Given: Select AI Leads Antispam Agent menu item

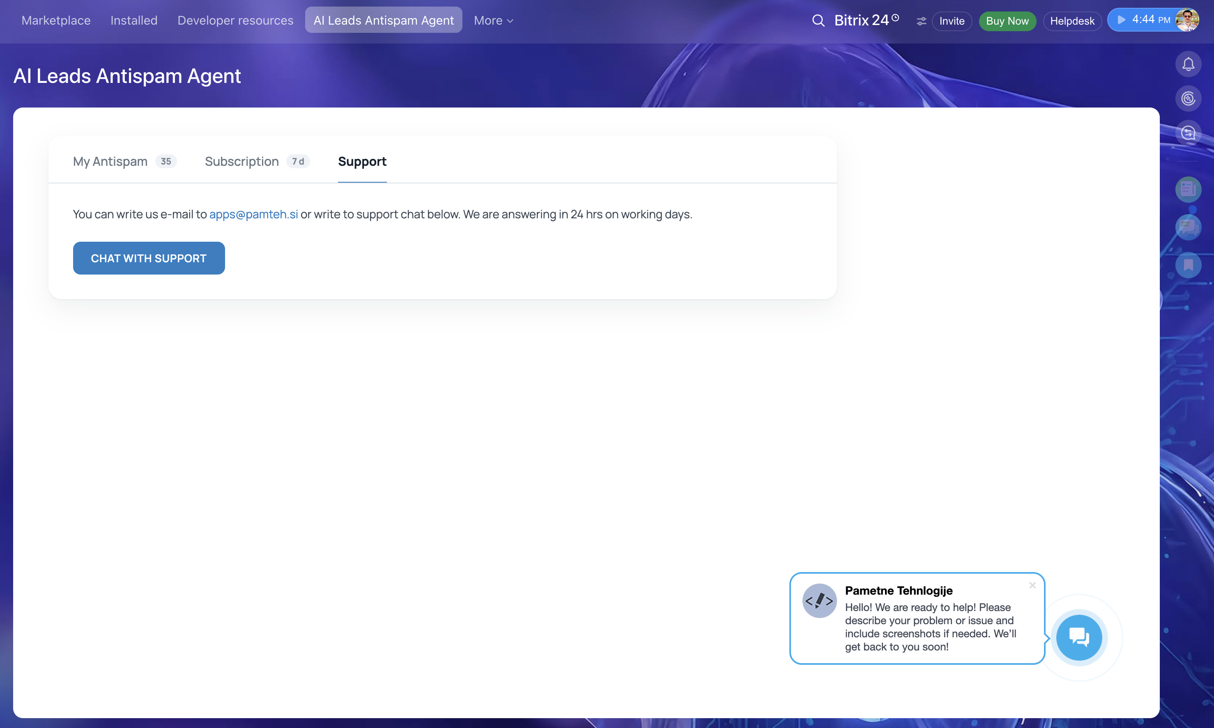Looking at the screenshot, I should [384, 20].
